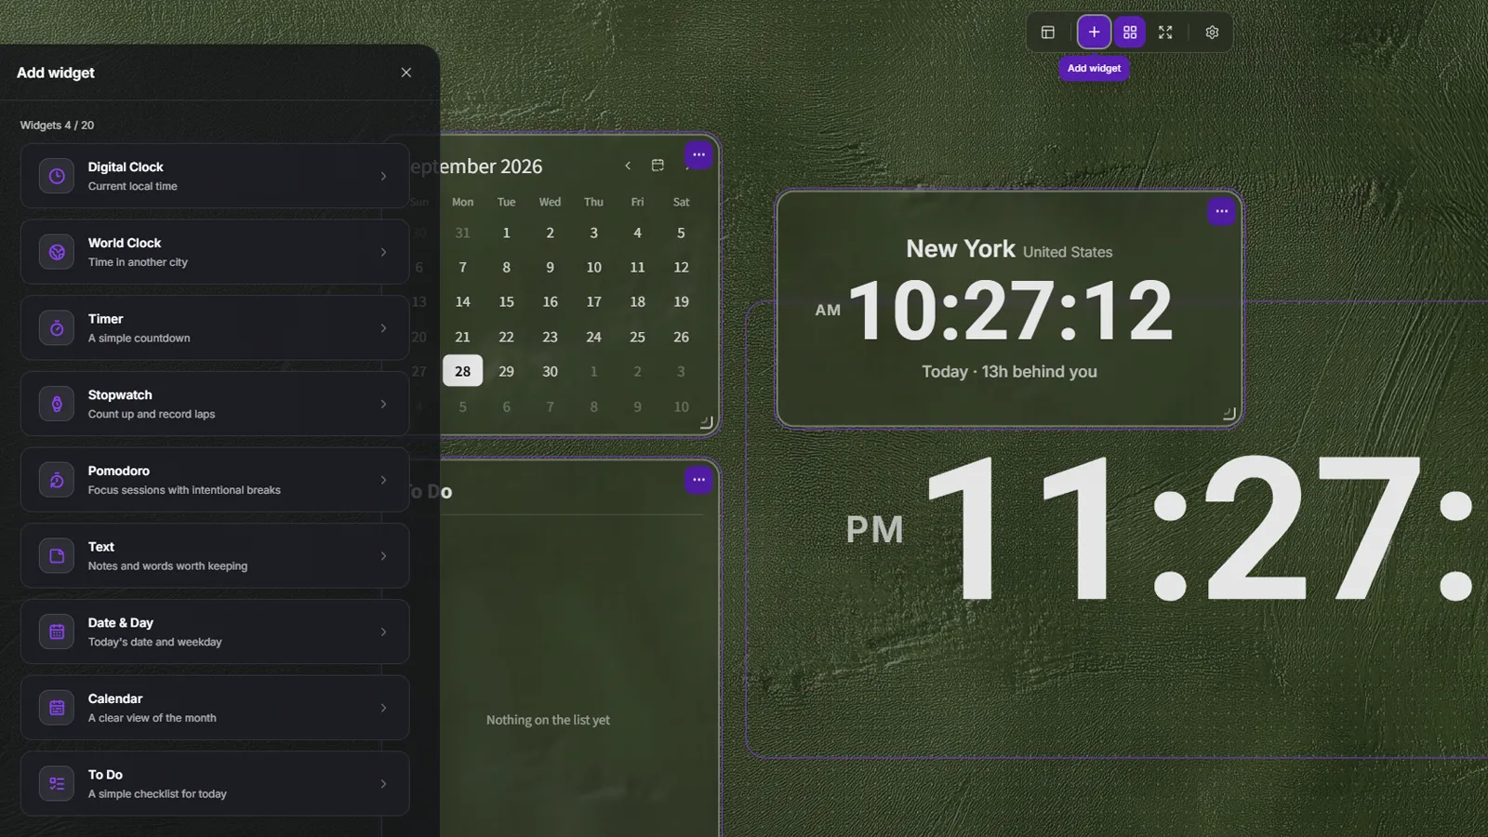Screen dimensions: 1488x837
Task: Click the Timer widget icon
Action: (x=57, y=327)
